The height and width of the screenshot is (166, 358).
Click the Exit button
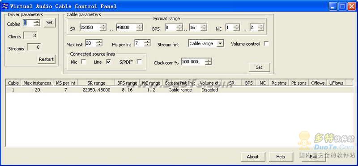pyautogui.click(x=314, y=157)
